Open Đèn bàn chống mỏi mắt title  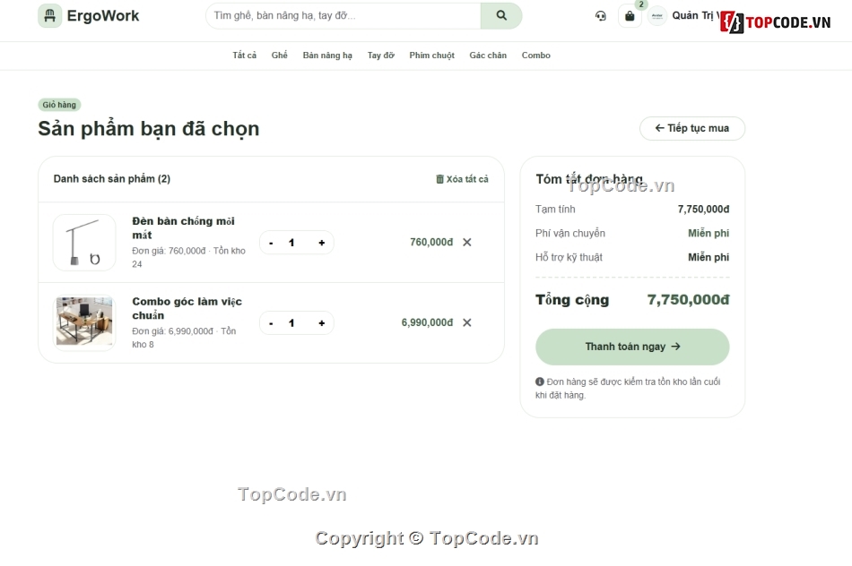[x=183, y=227]
